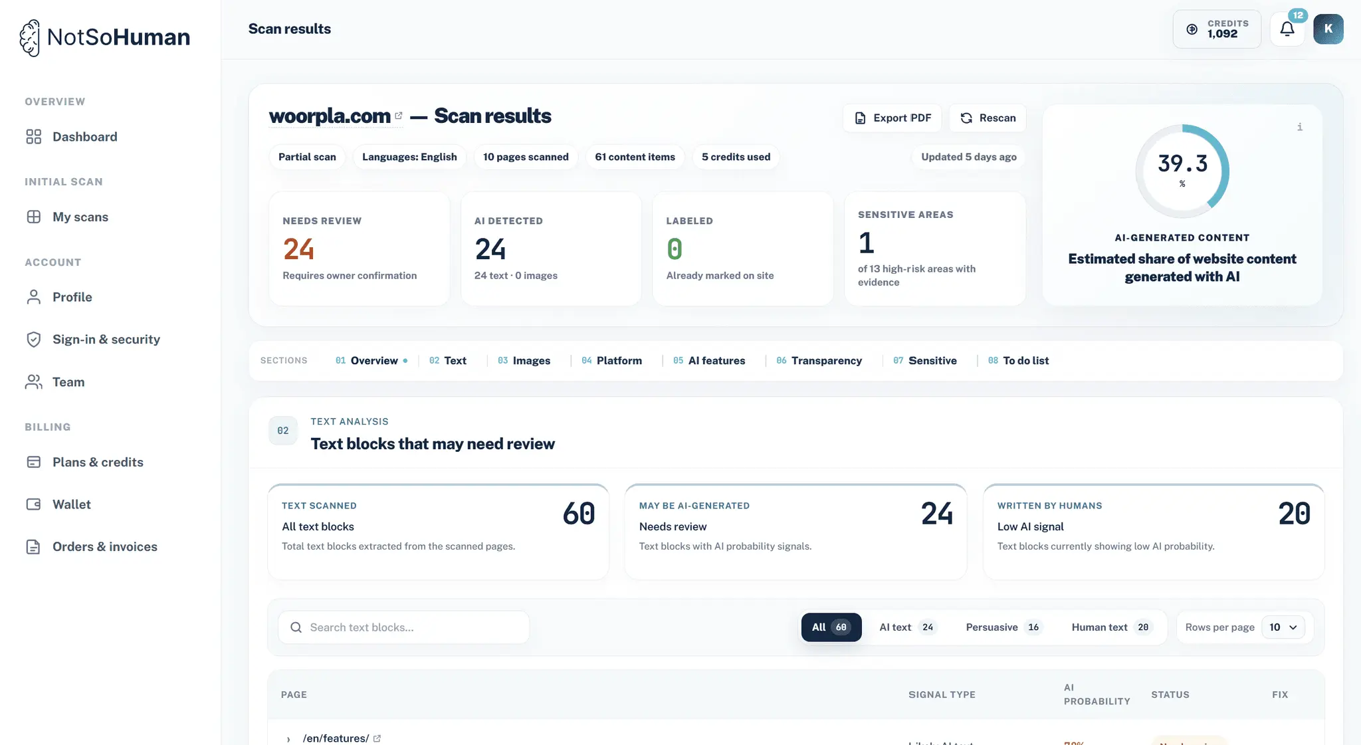Screen dimensions: 1361x745
Task: Click the Team people icon
Action: (x=33, y=382)
